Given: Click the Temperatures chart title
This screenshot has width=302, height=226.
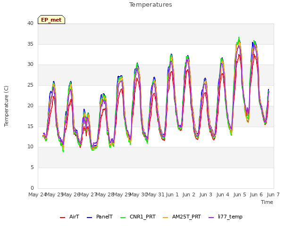Looking at the screenshot, I should click(151, 5).
